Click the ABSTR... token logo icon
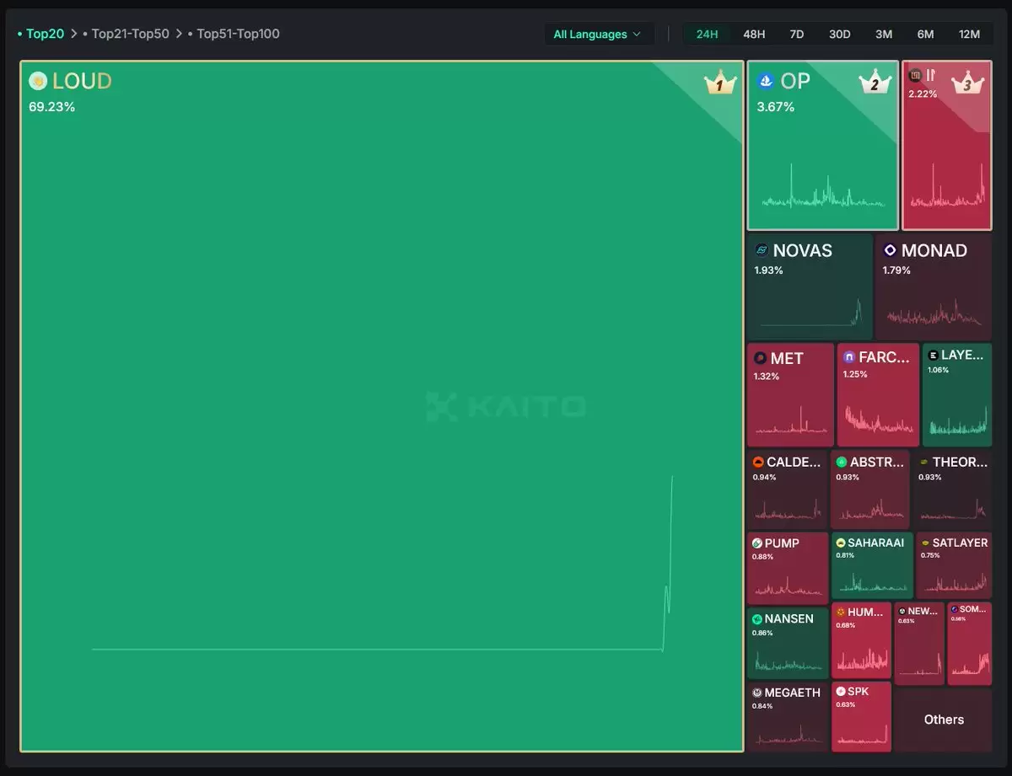 841,462
